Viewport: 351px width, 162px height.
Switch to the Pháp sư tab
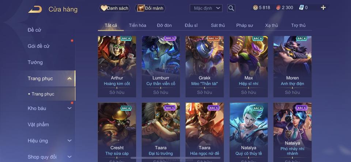[x=245, y=26]
